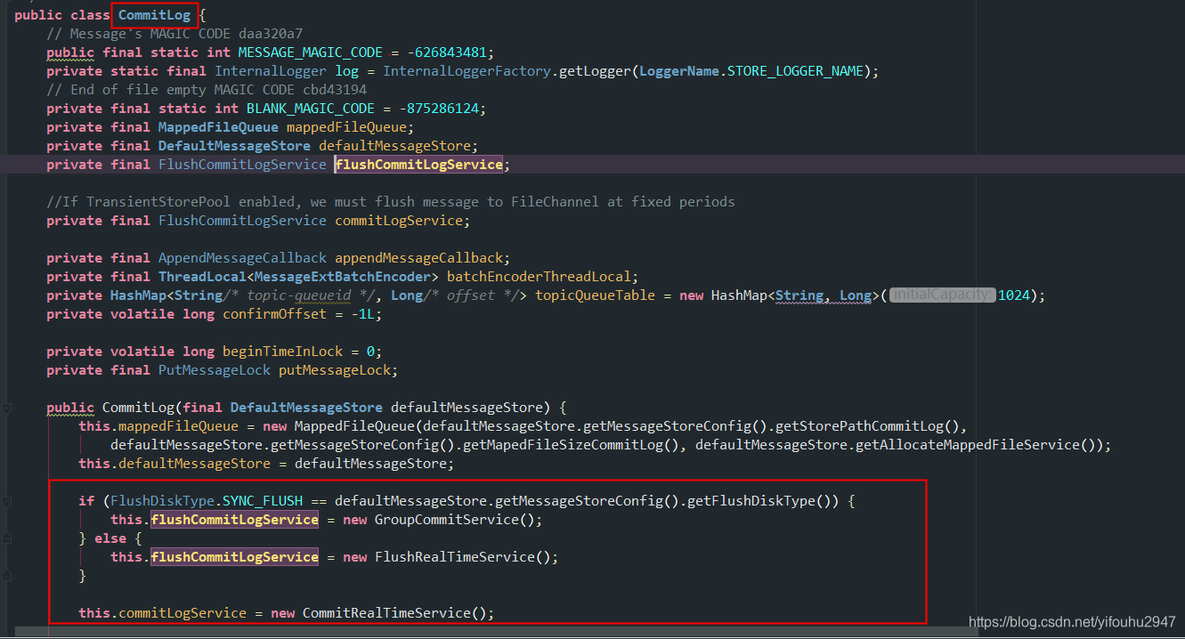The height and width of the screenshot is (639, 1185).
Task: Click getStorePathCommitLog method call
Action: click(x=861, y=426)
